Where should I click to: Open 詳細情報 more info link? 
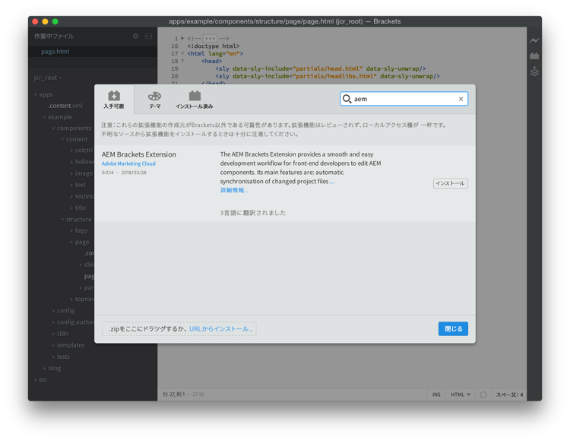point(234,190)
